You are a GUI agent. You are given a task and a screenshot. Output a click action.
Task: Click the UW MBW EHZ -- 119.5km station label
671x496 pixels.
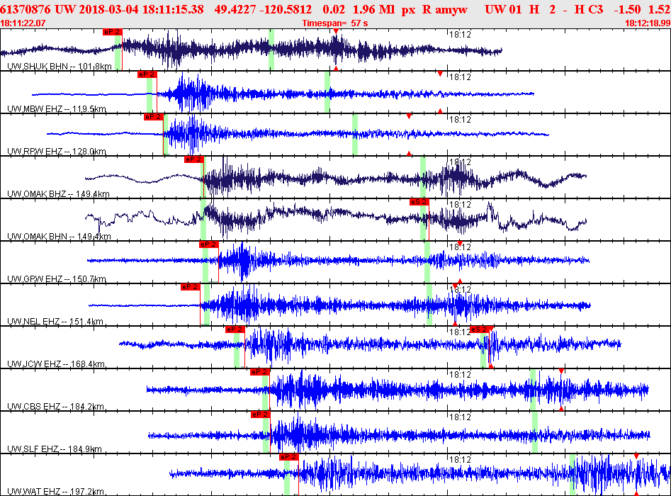tap(57, 108)
